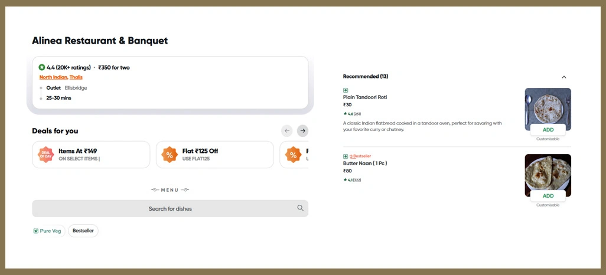Screen dimensions: 606x275
Task: Collapse the Recommended (13) section
Action: click(563, 77)
